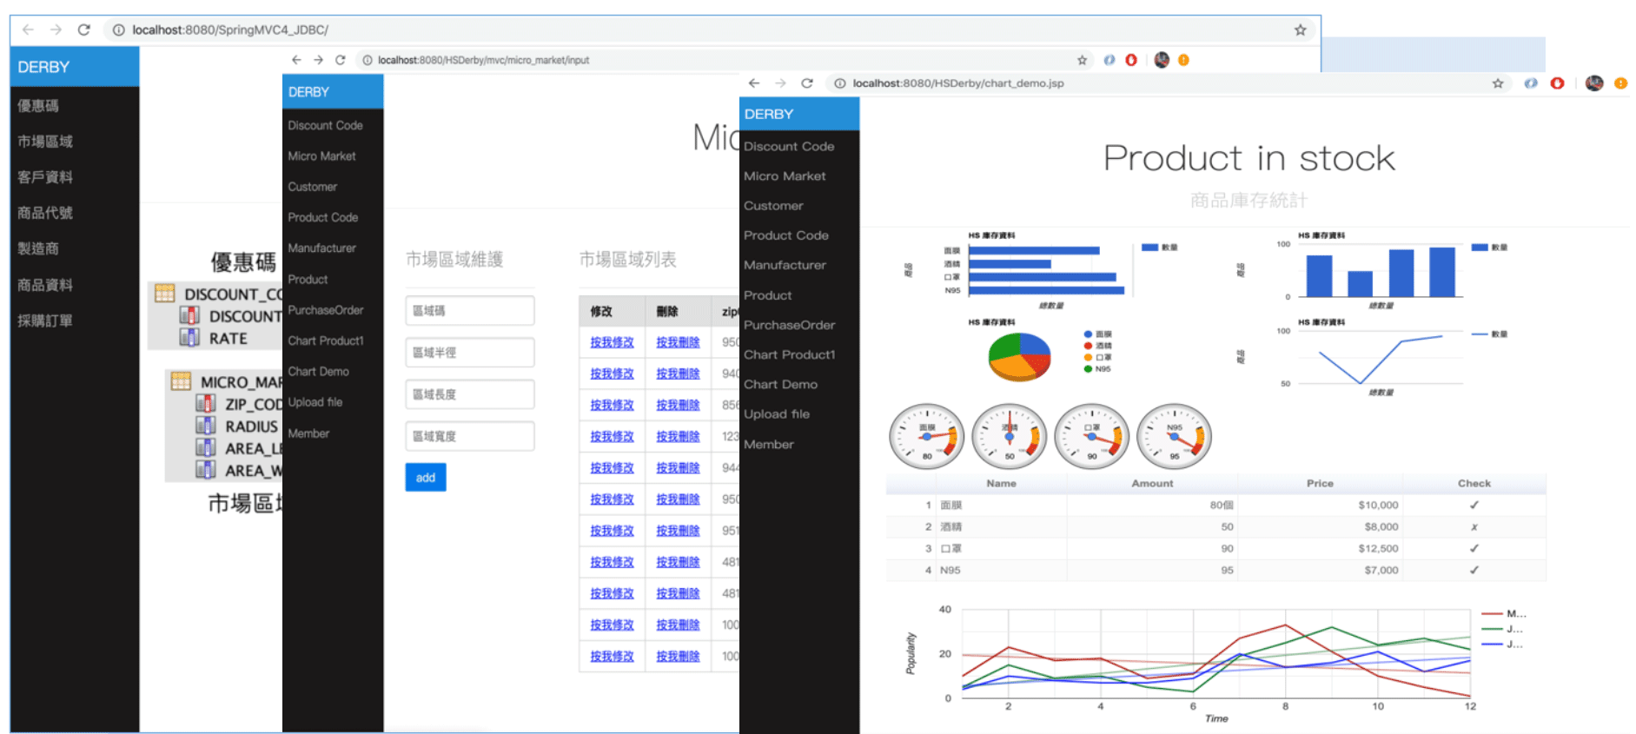Click 按我刪除 in the row starting 856

[678, 405]
